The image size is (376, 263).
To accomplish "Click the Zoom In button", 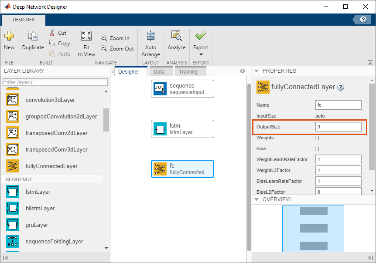I will pos(115,38).
